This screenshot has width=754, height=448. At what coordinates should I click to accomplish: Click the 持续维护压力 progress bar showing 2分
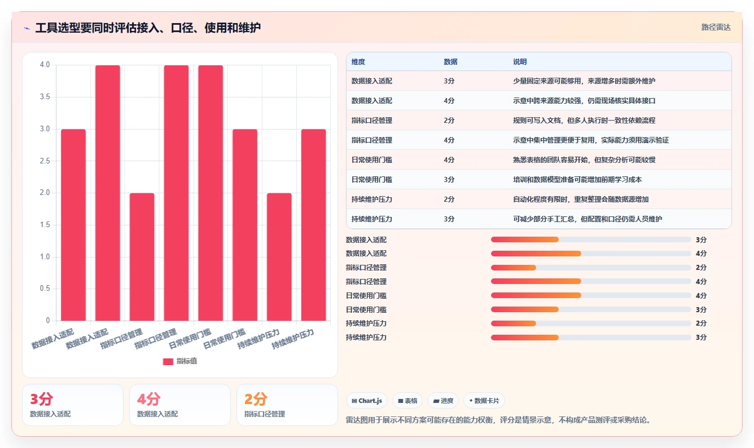point(591,323)
